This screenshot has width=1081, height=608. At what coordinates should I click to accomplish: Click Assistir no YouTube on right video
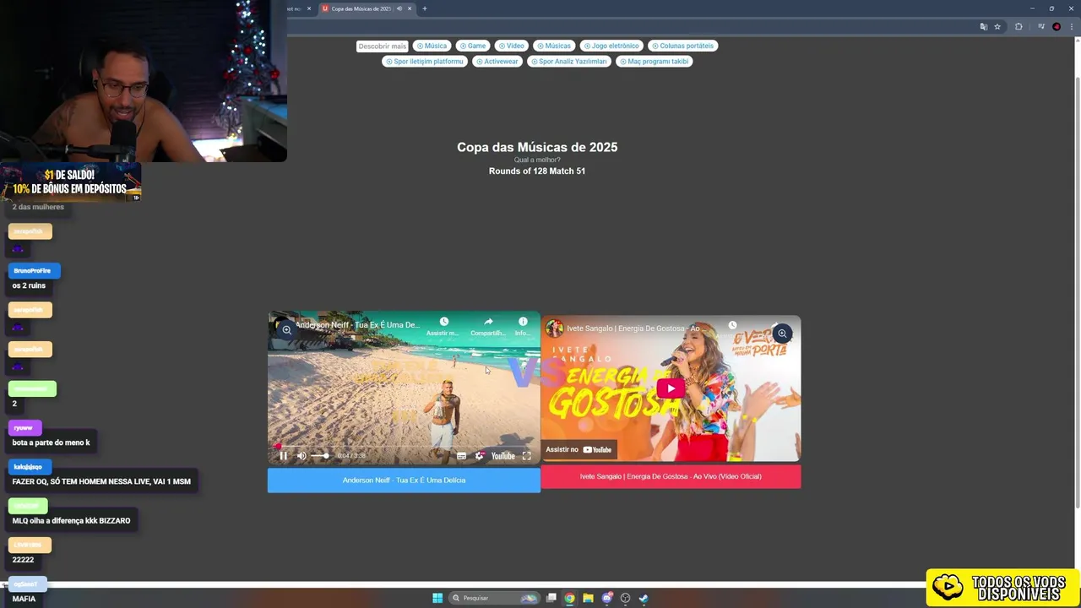(579, 449)
